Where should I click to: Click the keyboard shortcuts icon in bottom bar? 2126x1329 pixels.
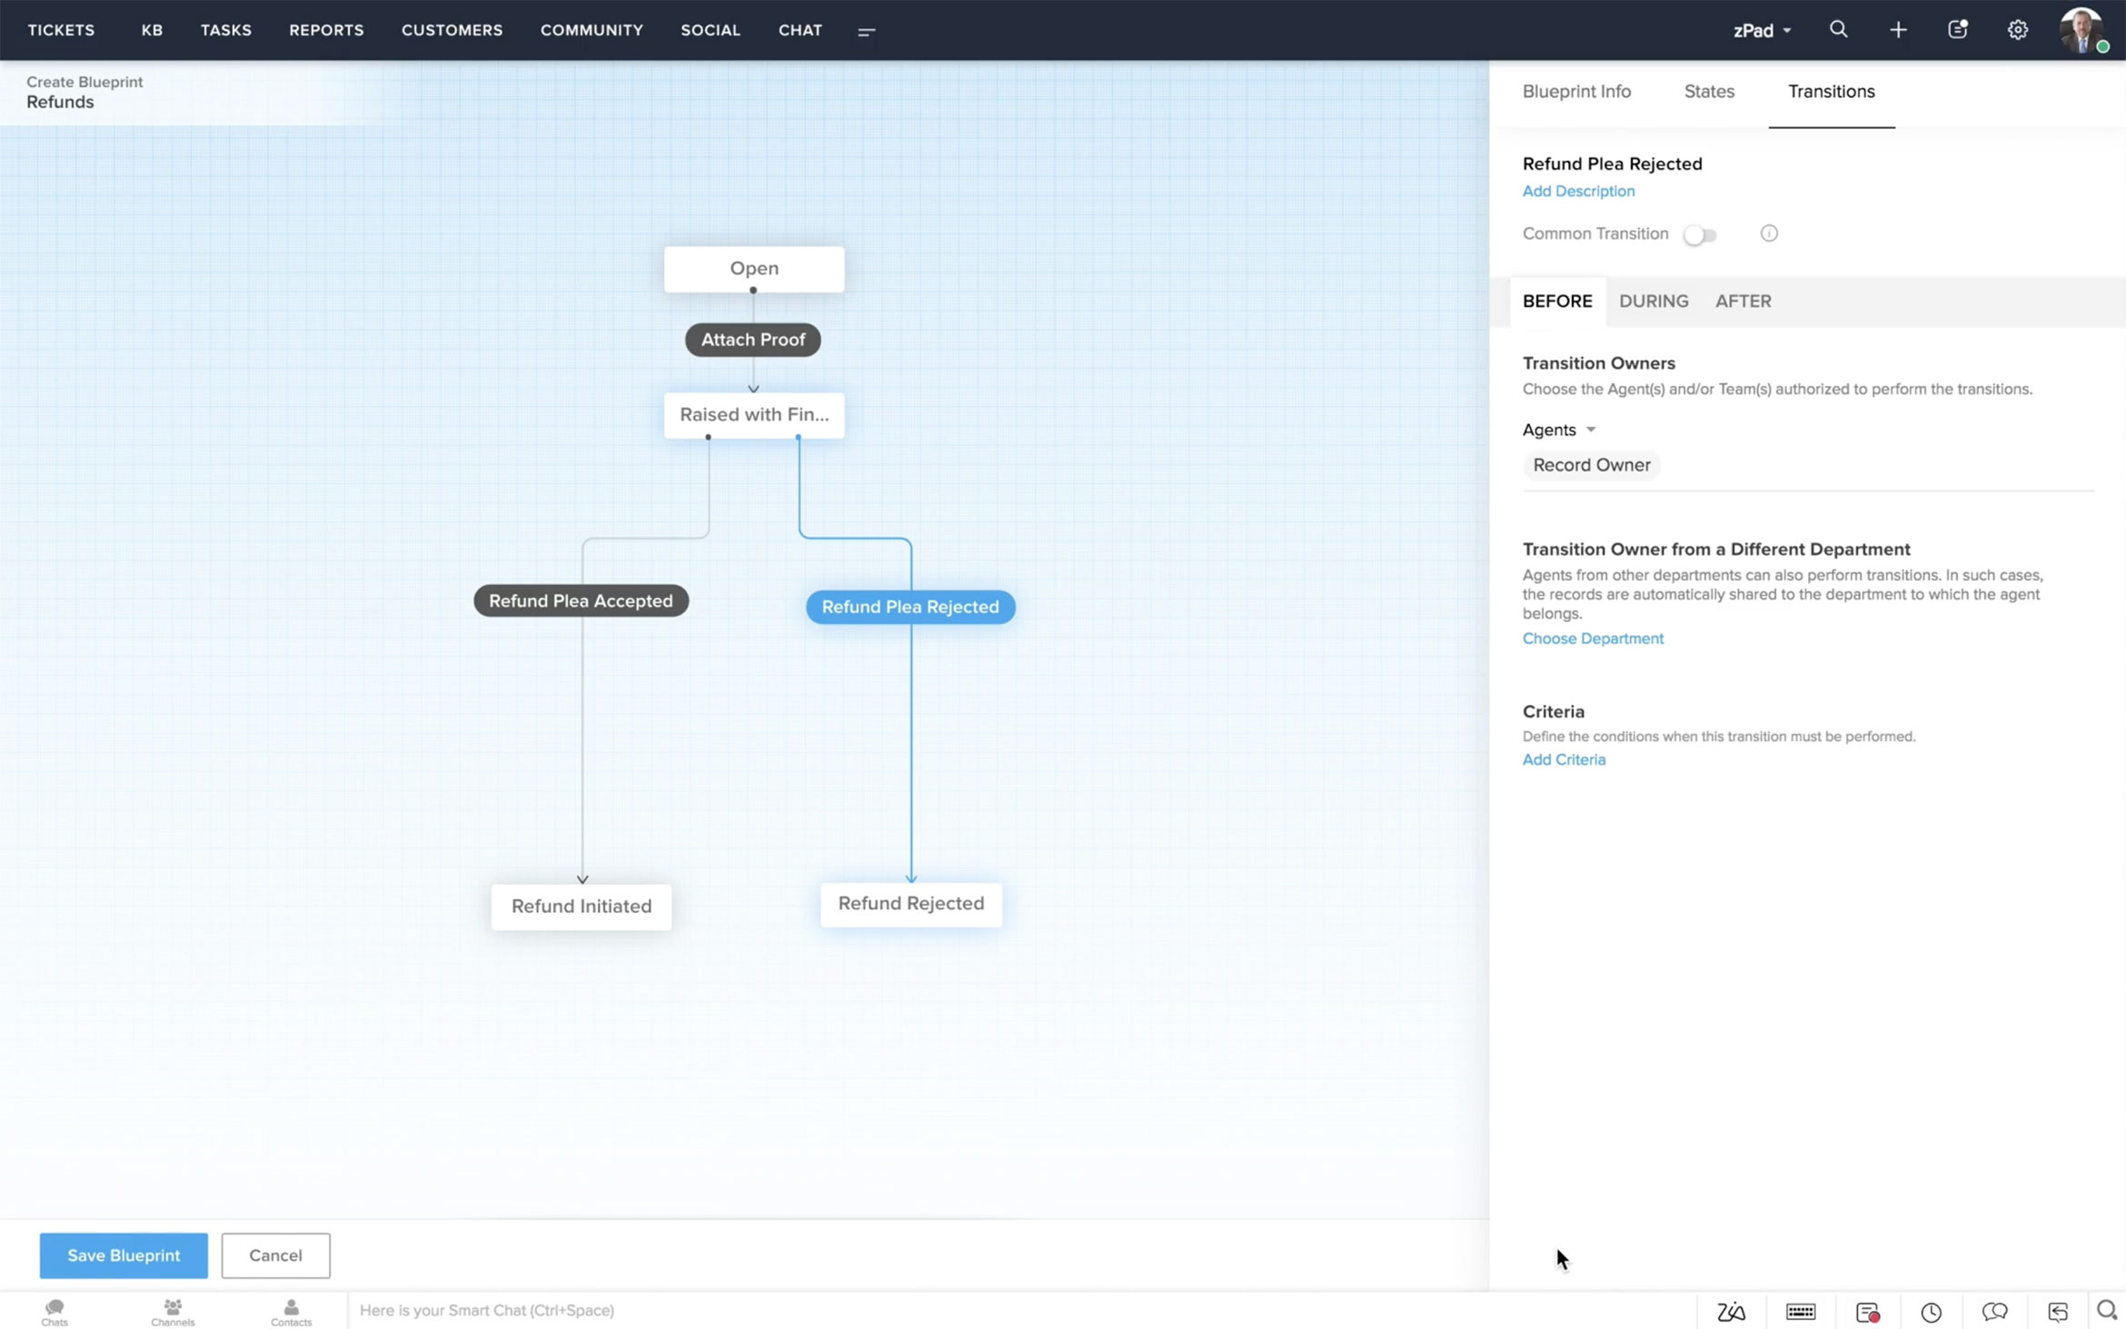1800,1311
